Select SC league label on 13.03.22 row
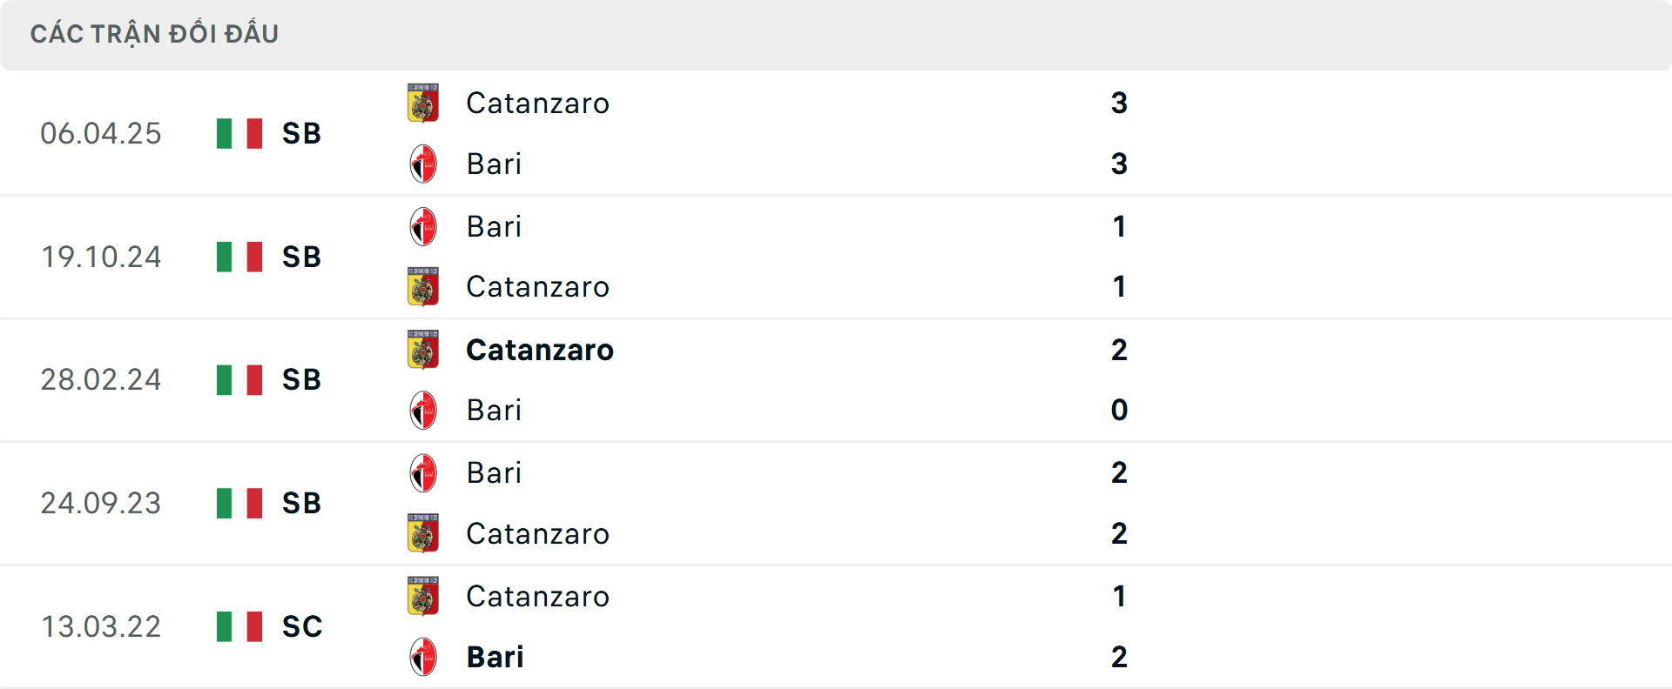1672x689 pixels. [302, 626]
